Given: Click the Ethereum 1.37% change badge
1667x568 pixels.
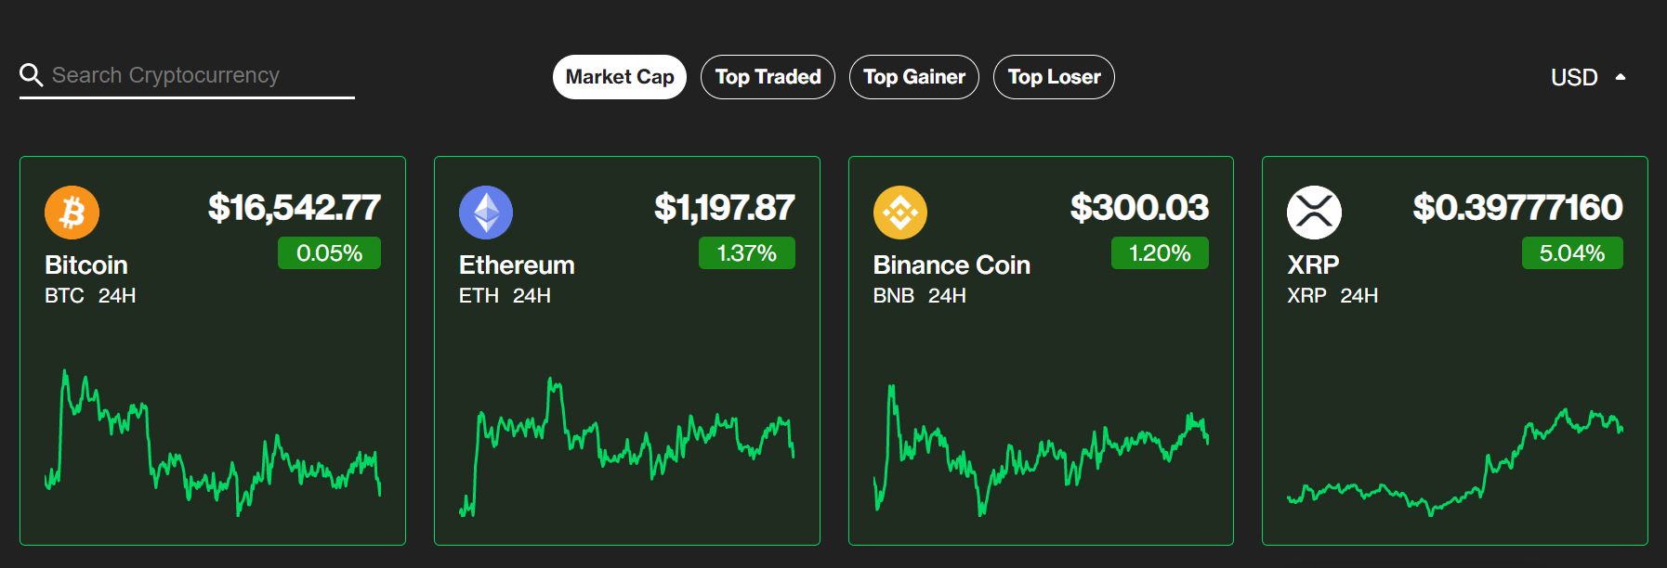Looking at the screenshot, I should click(x=748, y=252).
